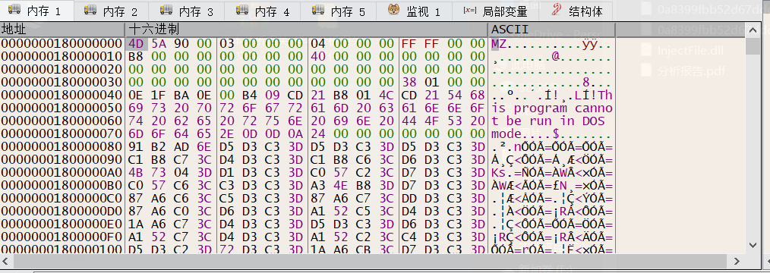Click the 地址 column header
770x273 pixels.
click(x=62, y=30)
